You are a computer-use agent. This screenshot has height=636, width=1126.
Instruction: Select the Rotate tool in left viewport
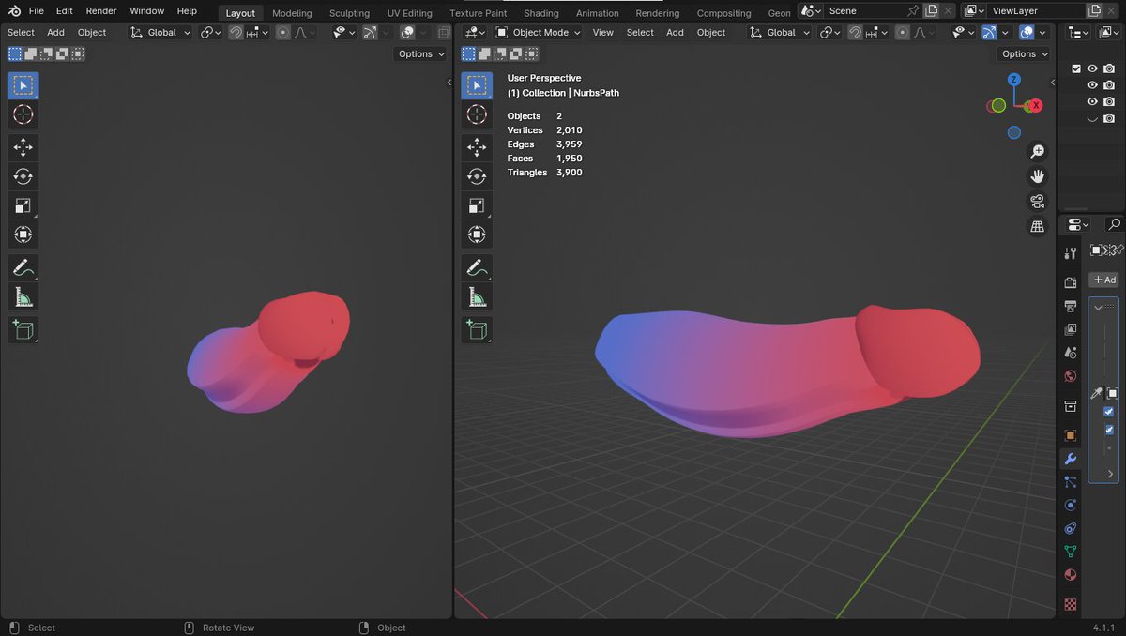23,176
